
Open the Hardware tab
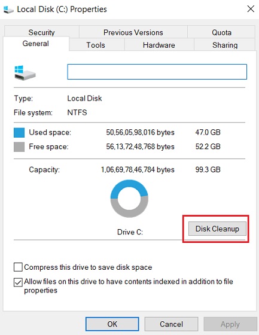click(159, 45)
